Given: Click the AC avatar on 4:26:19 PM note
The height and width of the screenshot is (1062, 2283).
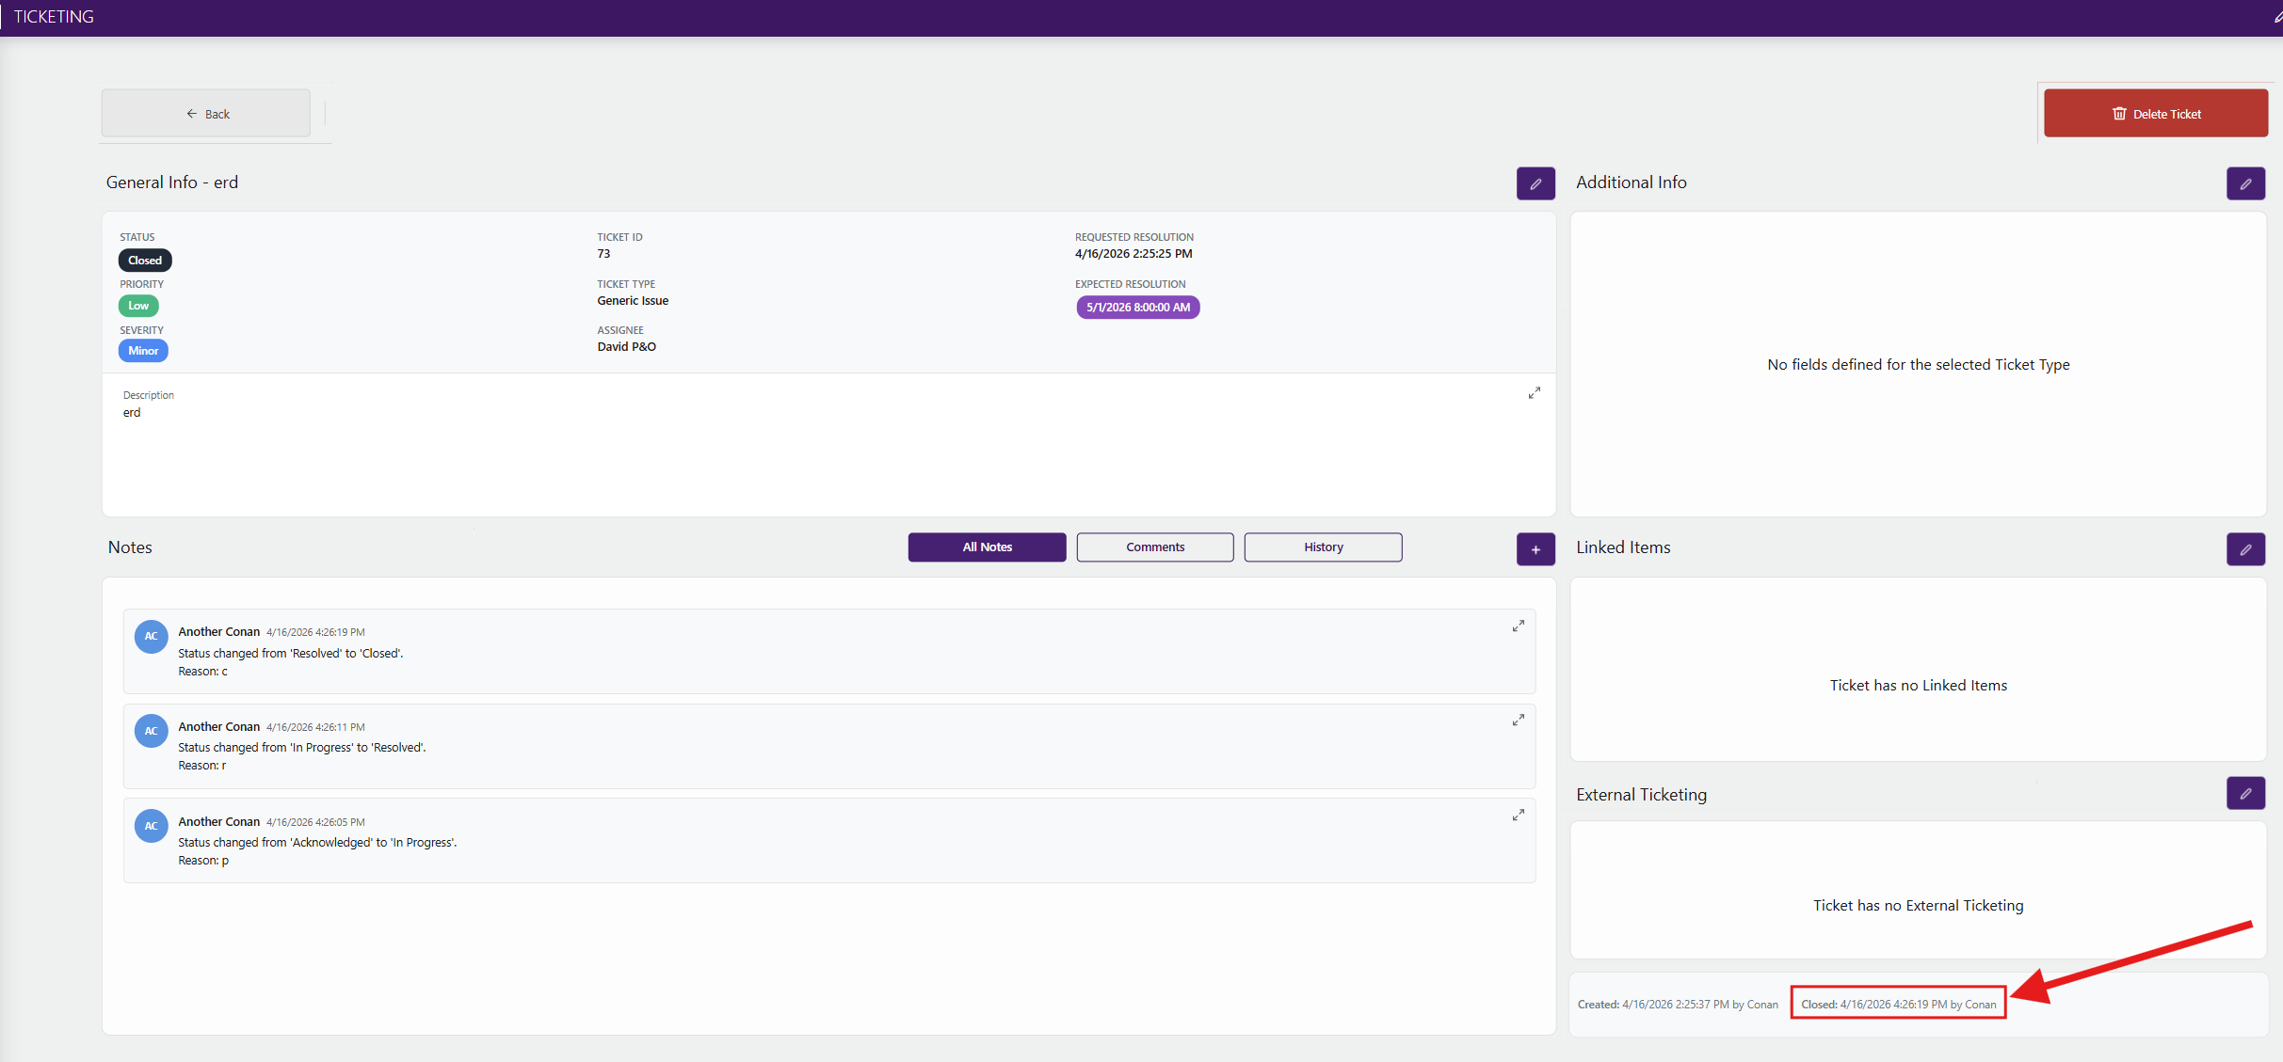Looking at the screenshot, I should (151, 637).
